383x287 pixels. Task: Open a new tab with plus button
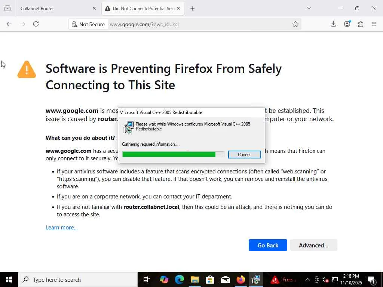[192, 8]
